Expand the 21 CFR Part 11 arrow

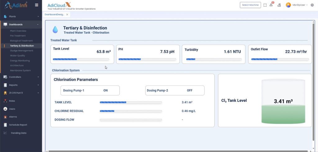click(38, 93)
